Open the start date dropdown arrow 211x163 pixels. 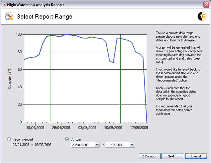pyautogui.click(x=97, y=145)
